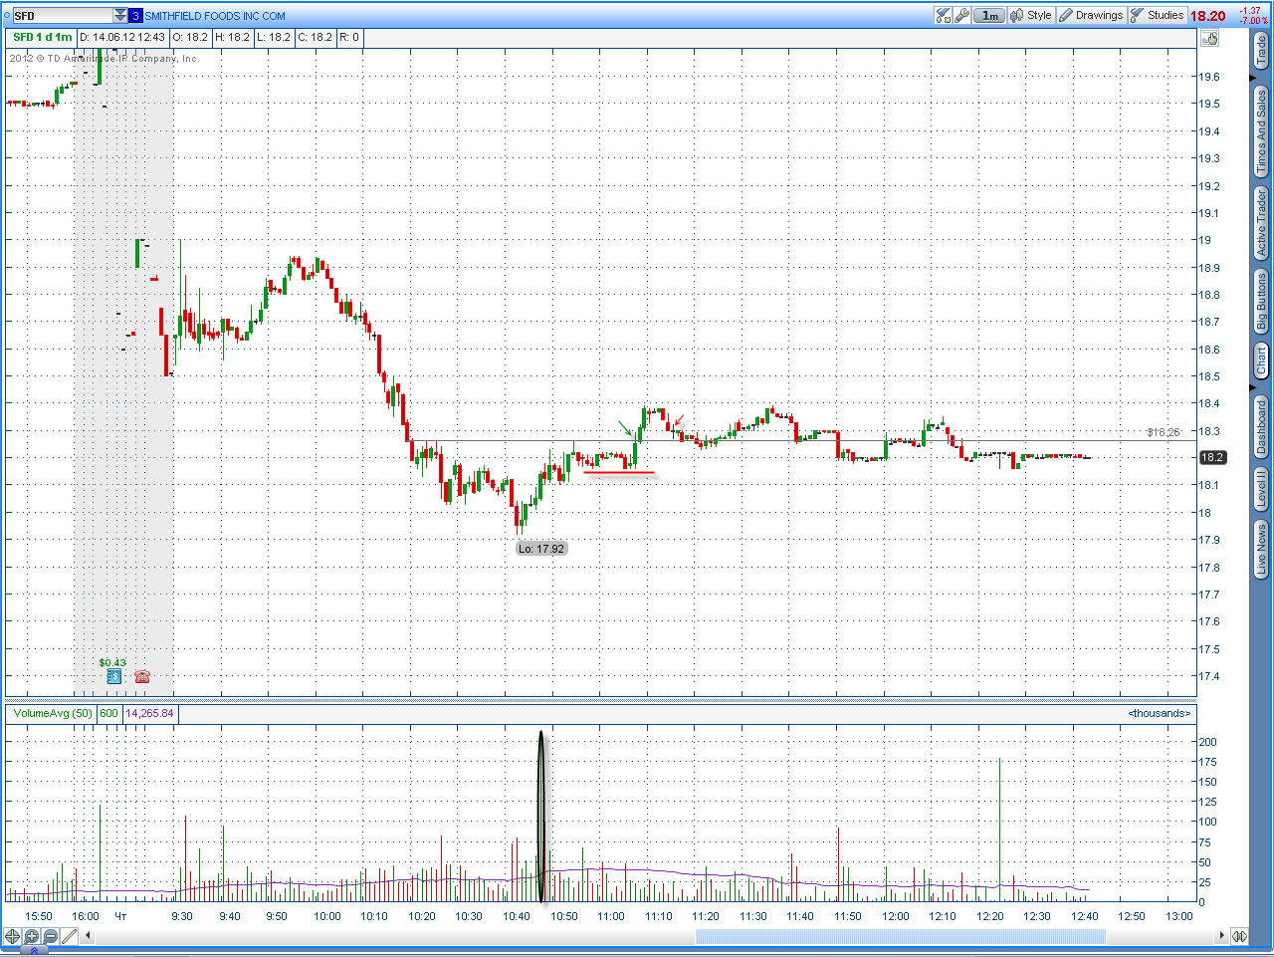Switch to the Big Buttons side tab
This screenshot has height=957, width=1274.
coord(1261,303)
